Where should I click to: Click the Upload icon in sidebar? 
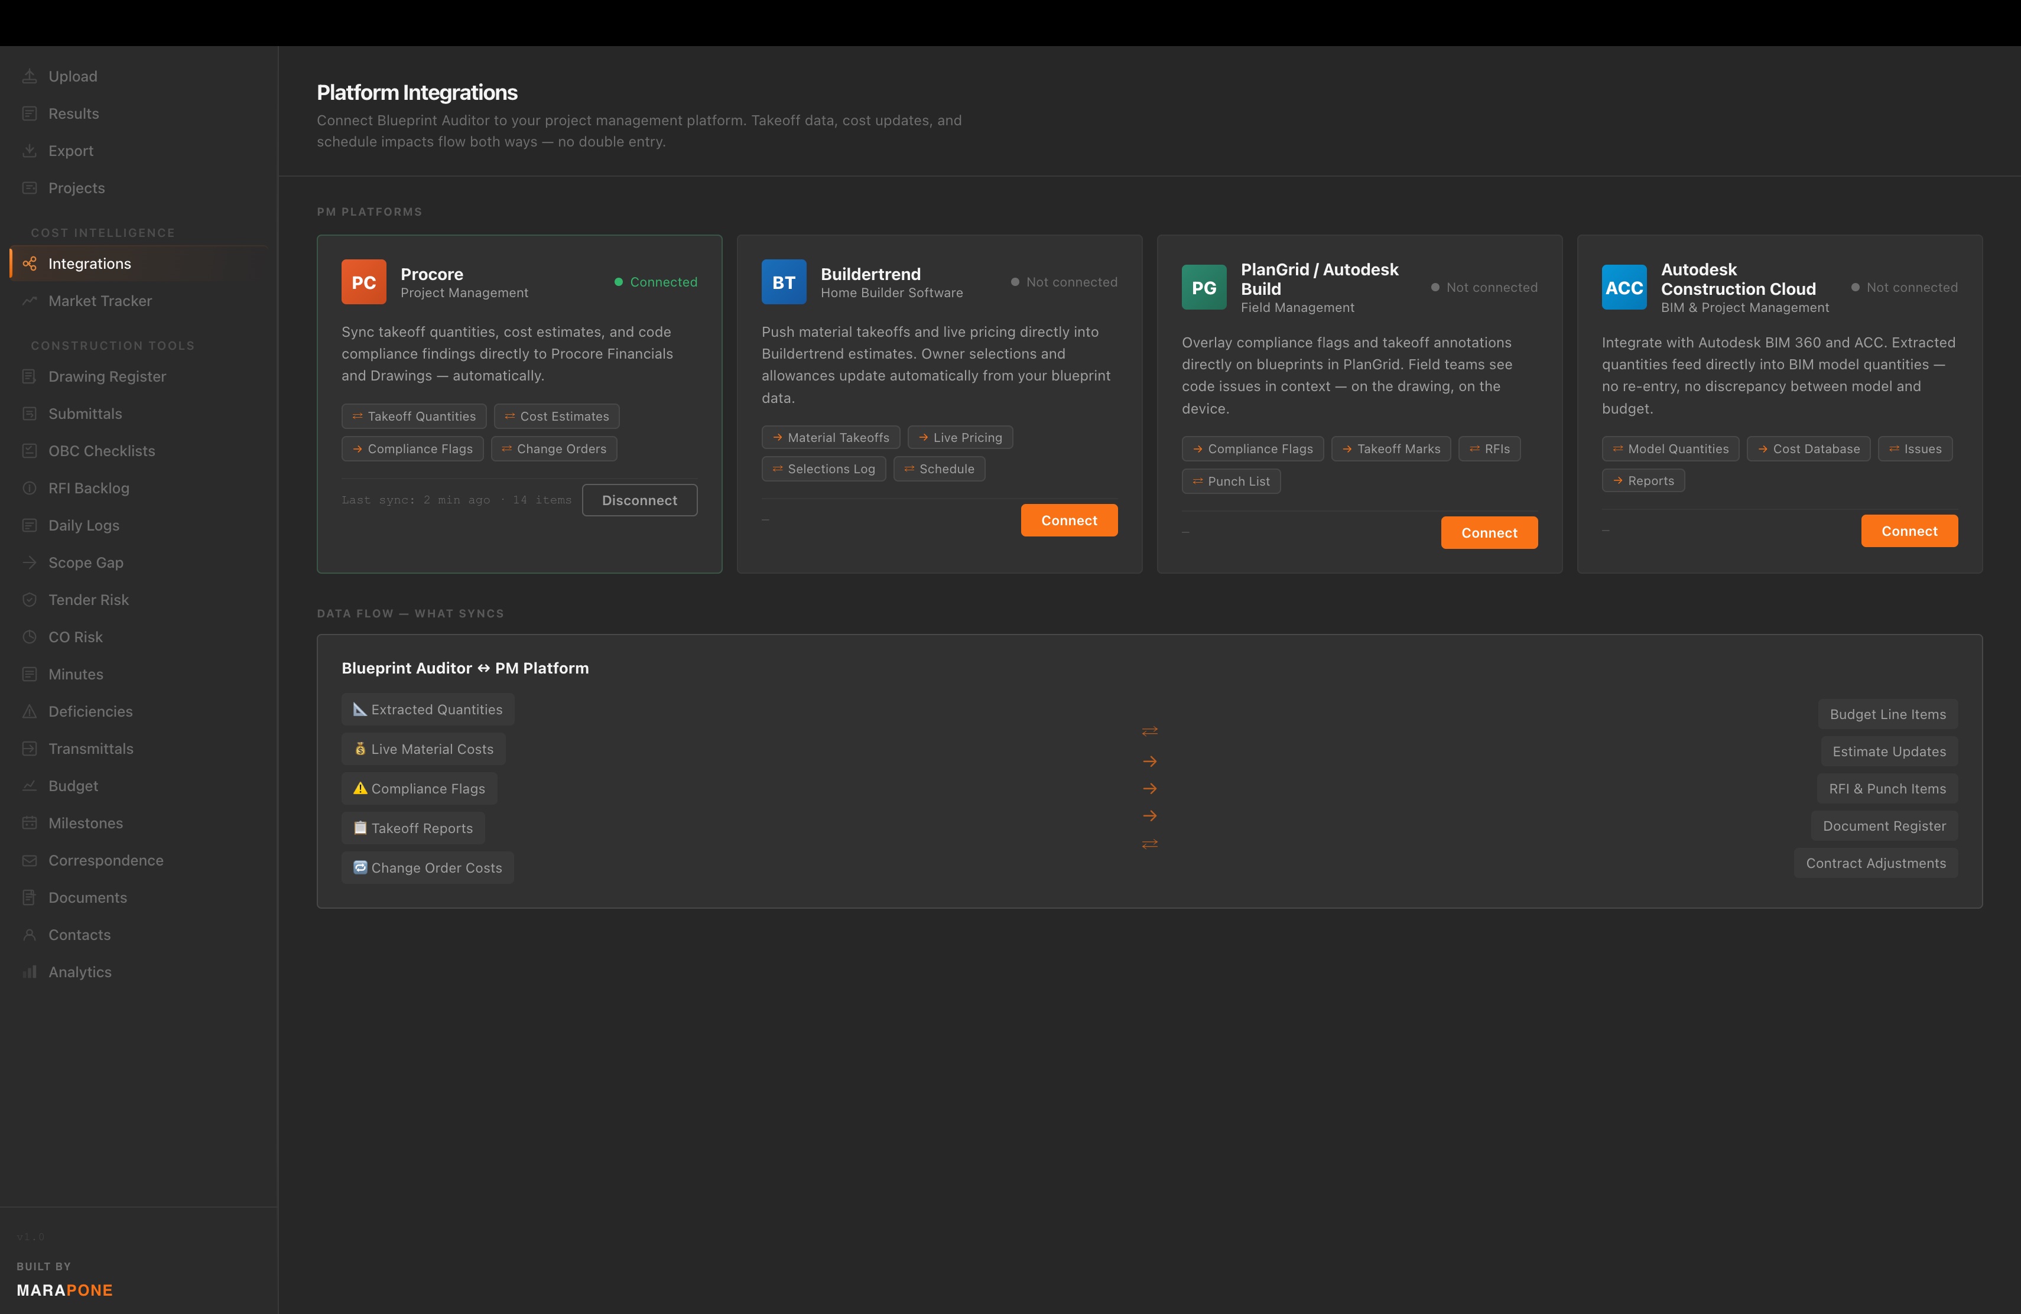[30, 76]
